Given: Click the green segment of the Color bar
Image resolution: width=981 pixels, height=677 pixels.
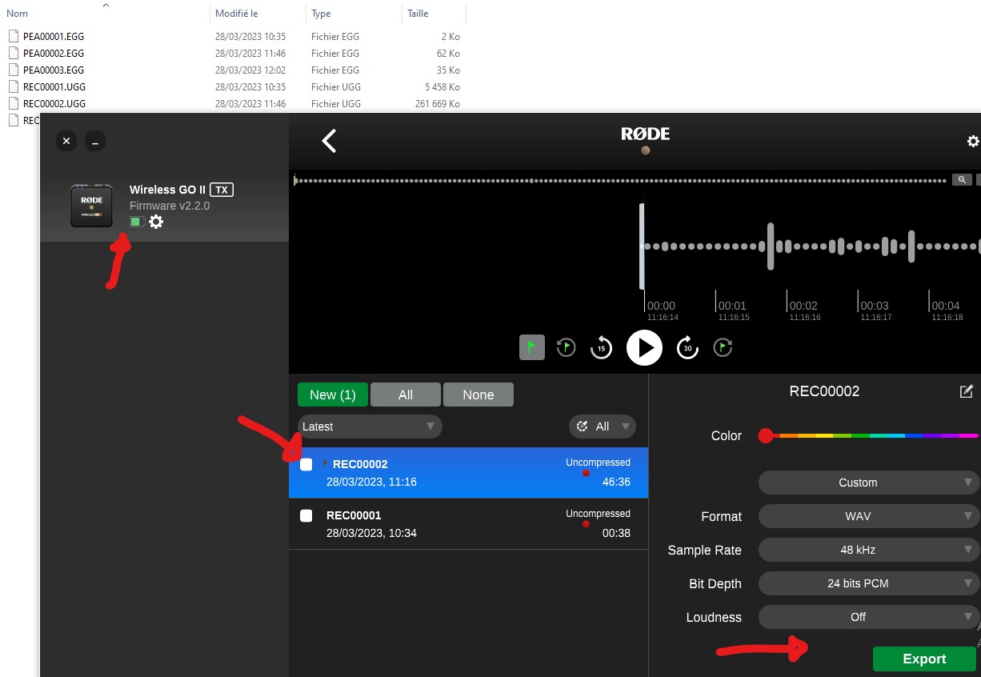Looking at the screenshot, I should pyautogui.click(x=860, y=436).
